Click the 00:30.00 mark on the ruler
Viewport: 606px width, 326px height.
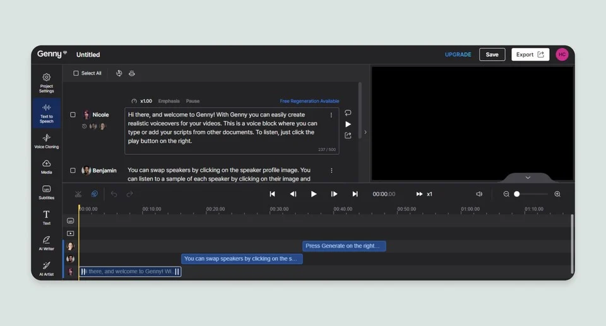coord(279,209)
